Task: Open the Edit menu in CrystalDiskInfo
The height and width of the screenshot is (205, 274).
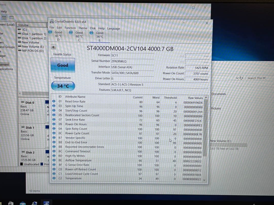Action: (x=59, y=28)
